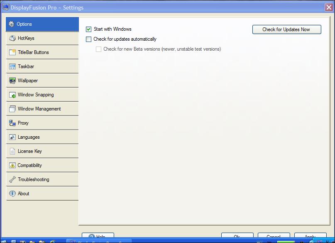
Task: Click the About info icon
Action: 12,194
